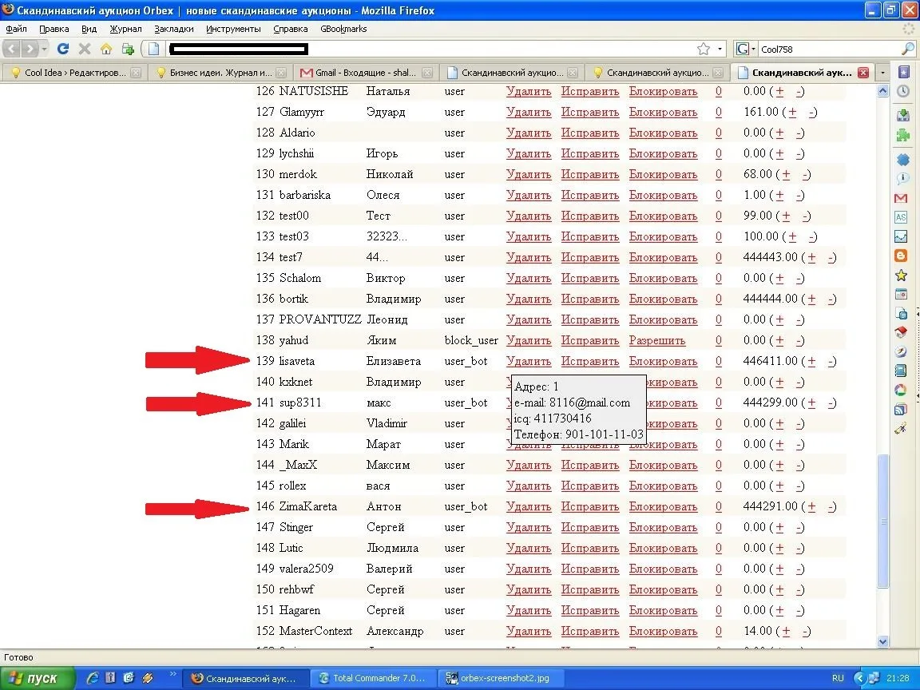Click Разрешить for blocked user yahud
Viewport: 920px width, 690px height.
pos(657,340)
